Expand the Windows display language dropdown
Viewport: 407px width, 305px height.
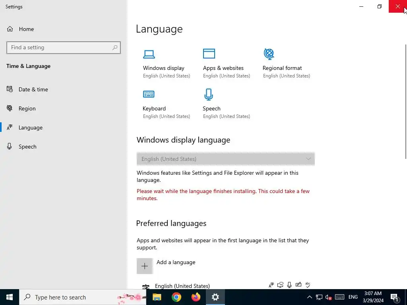[226, 159]
